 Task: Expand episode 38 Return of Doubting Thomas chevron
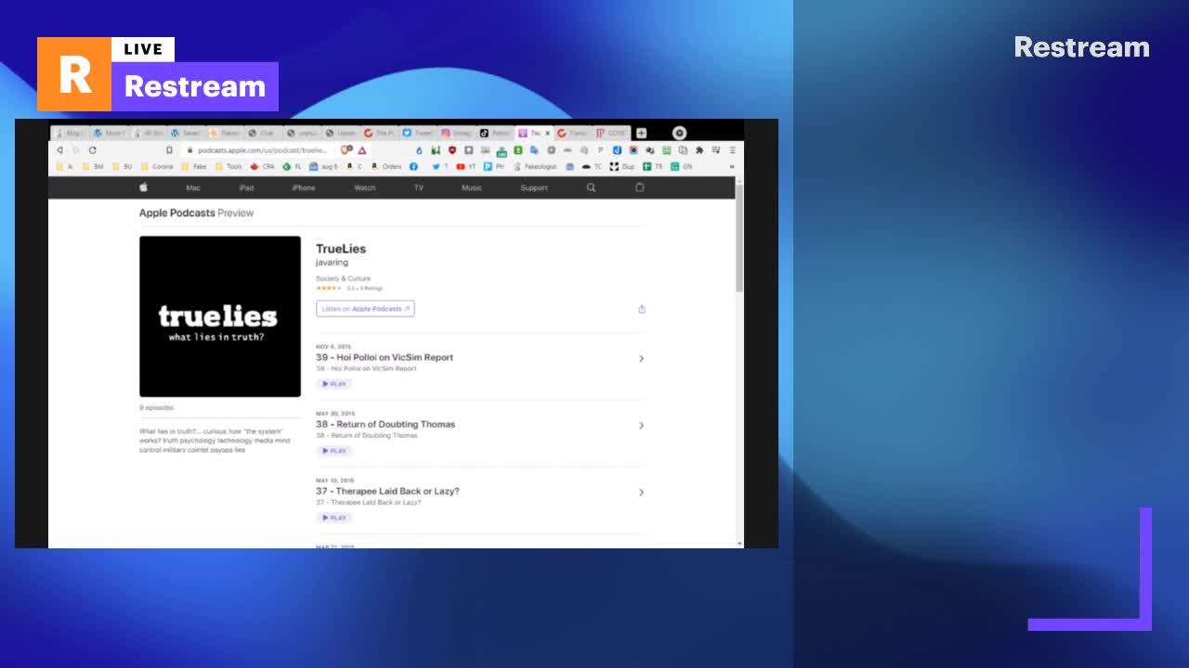[641, 426]
